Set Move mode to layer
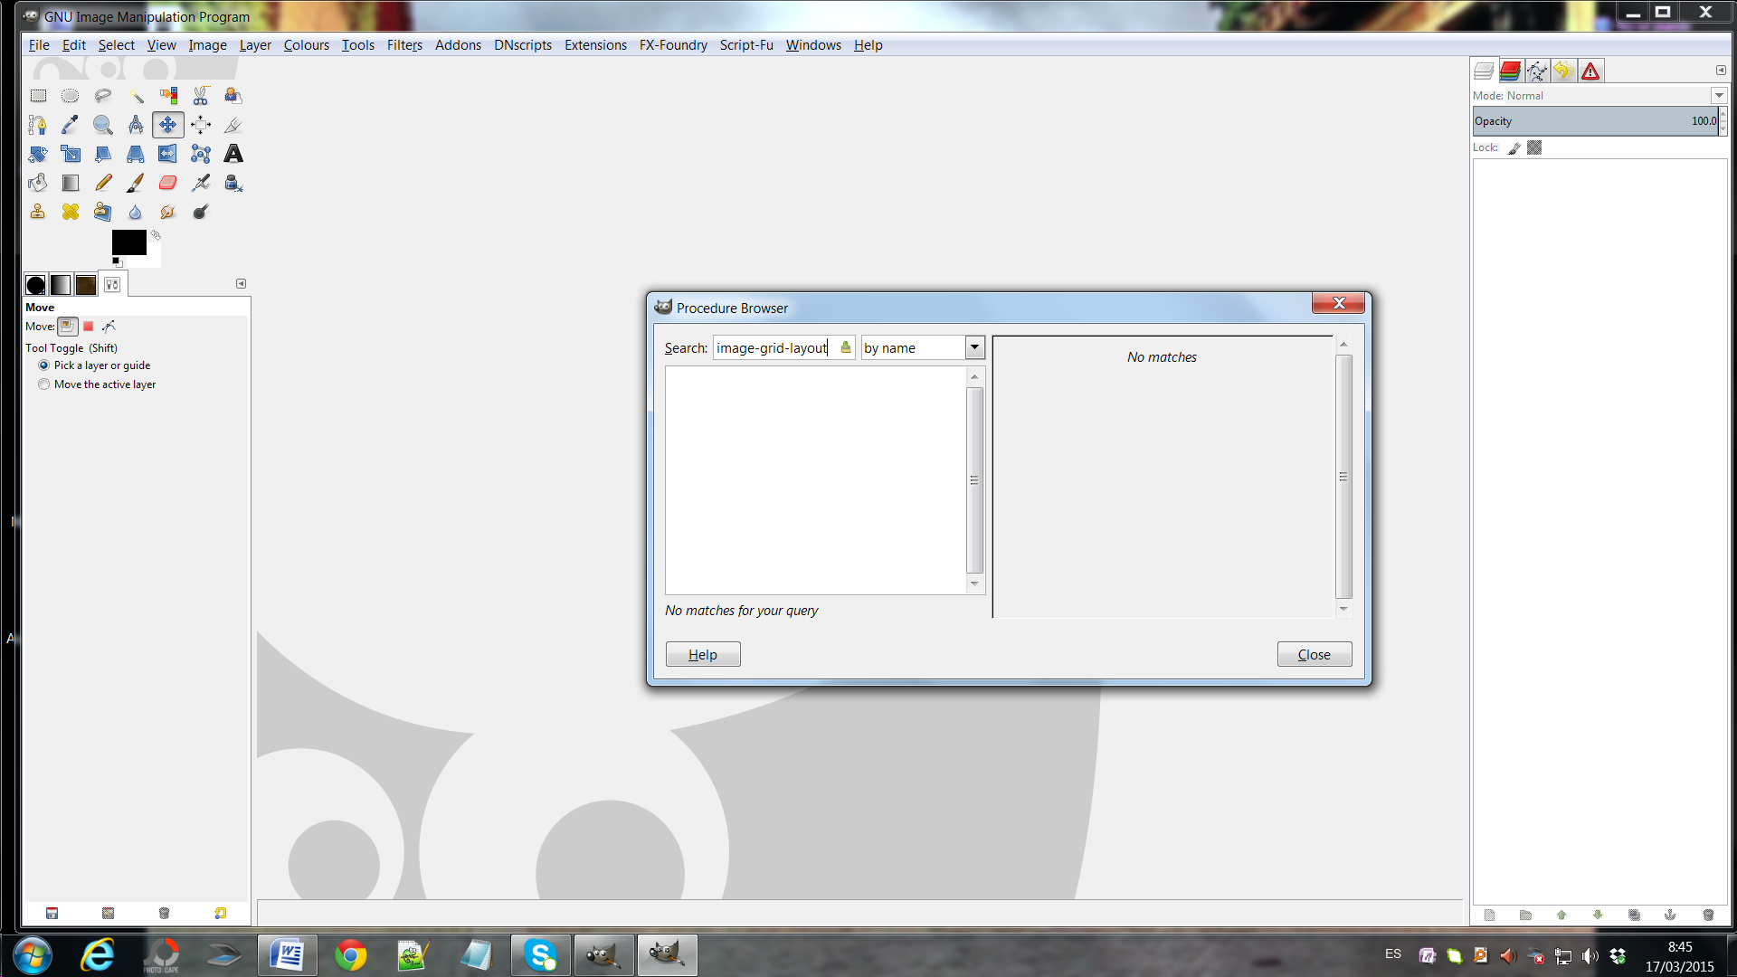Image resolution: width=1737 pixels, height=977 pixels. click(68, 327)
